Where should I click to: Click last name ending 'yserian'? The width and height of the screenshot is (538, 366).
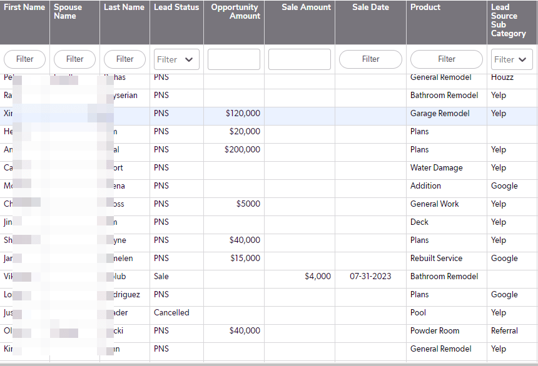click(x=125, y=96)
